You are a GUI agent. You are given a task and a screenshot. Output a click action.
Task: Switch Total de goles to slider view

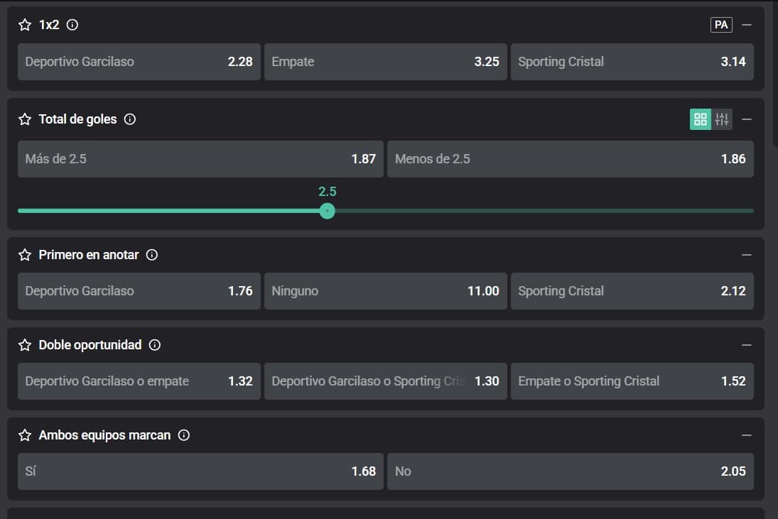[722, 119]
